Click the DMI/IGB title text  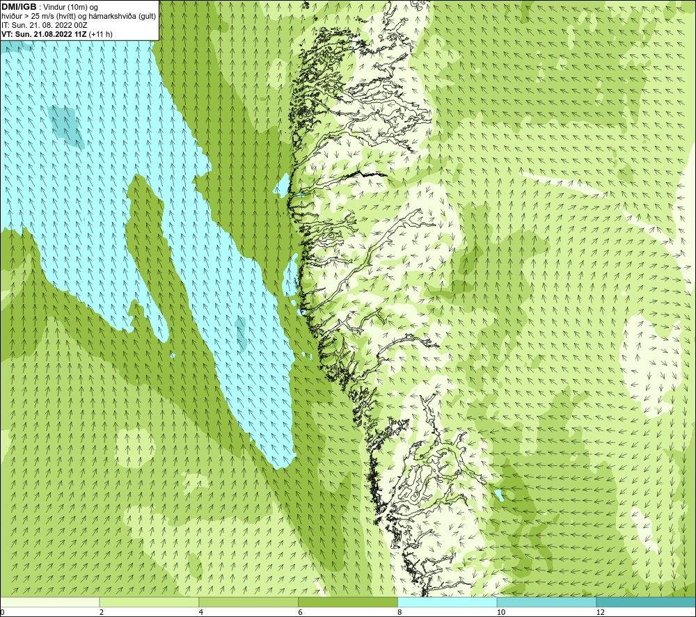pyautogui.click(x=19, y=7)
